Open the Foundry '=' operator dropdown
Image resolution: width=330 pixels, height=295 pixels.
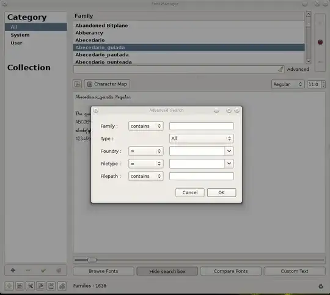click(146, 151)
